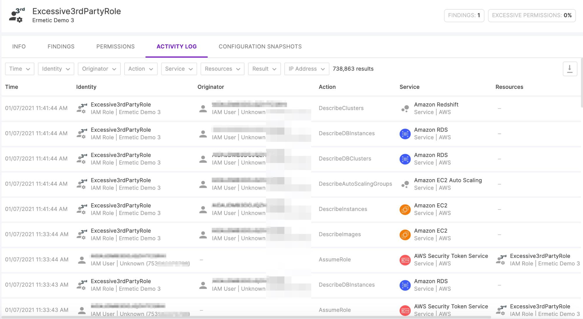
Task: Click the horizontal scrollbar at bottom
Action: pyautogui.click(x=246, y=317)
